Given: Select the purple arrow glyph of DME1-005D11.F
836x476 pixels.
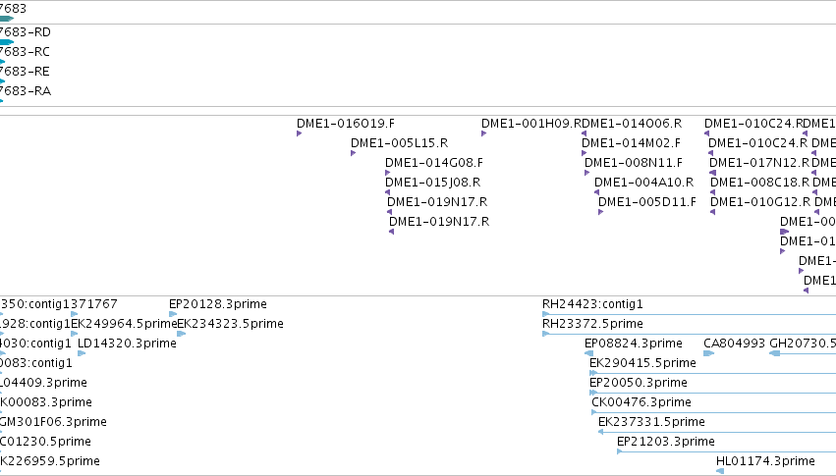Looking at the screenshot, I should pyautogui.click(x=601, y=212).
